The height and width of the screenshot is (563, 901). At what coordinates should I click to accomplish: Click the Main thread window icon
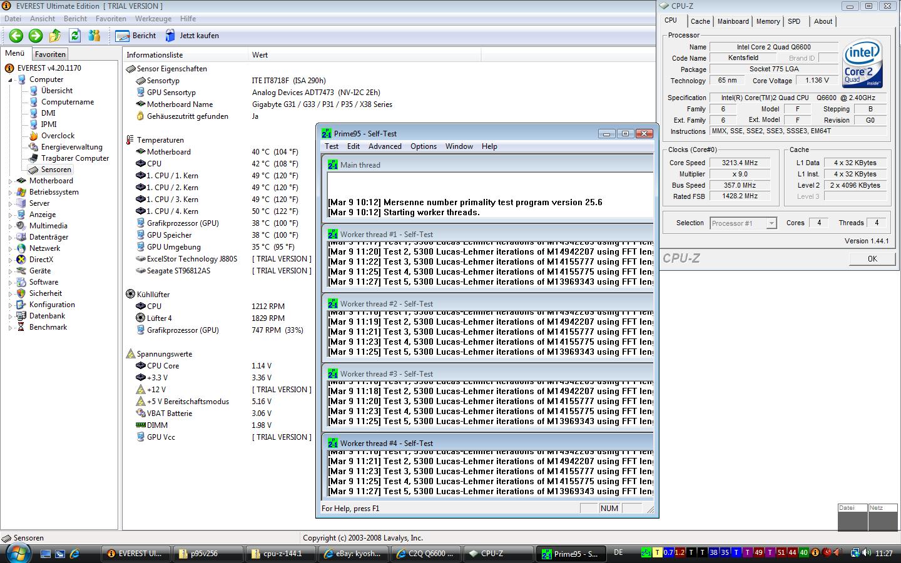click(x=333, y=165)
